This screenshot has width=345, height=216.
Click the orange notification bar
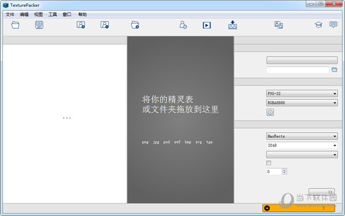click(x=298, y=208)
